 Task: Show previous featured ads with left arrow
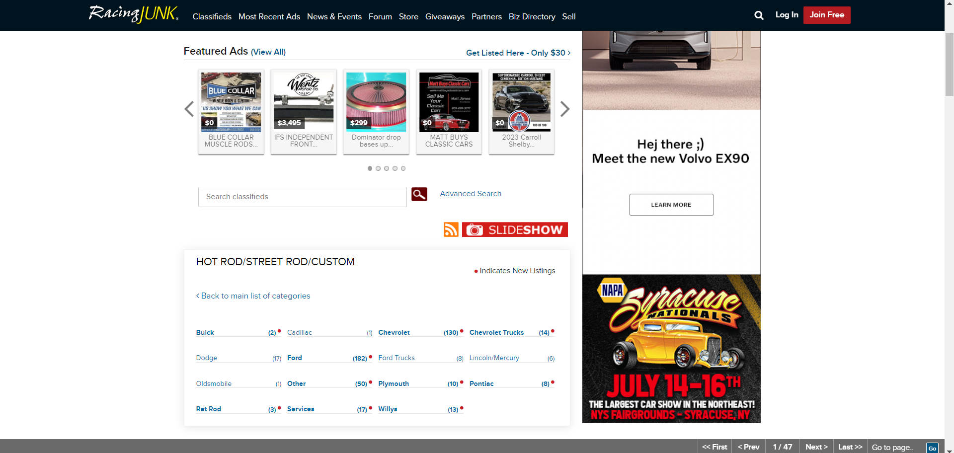tap(189, 109)
